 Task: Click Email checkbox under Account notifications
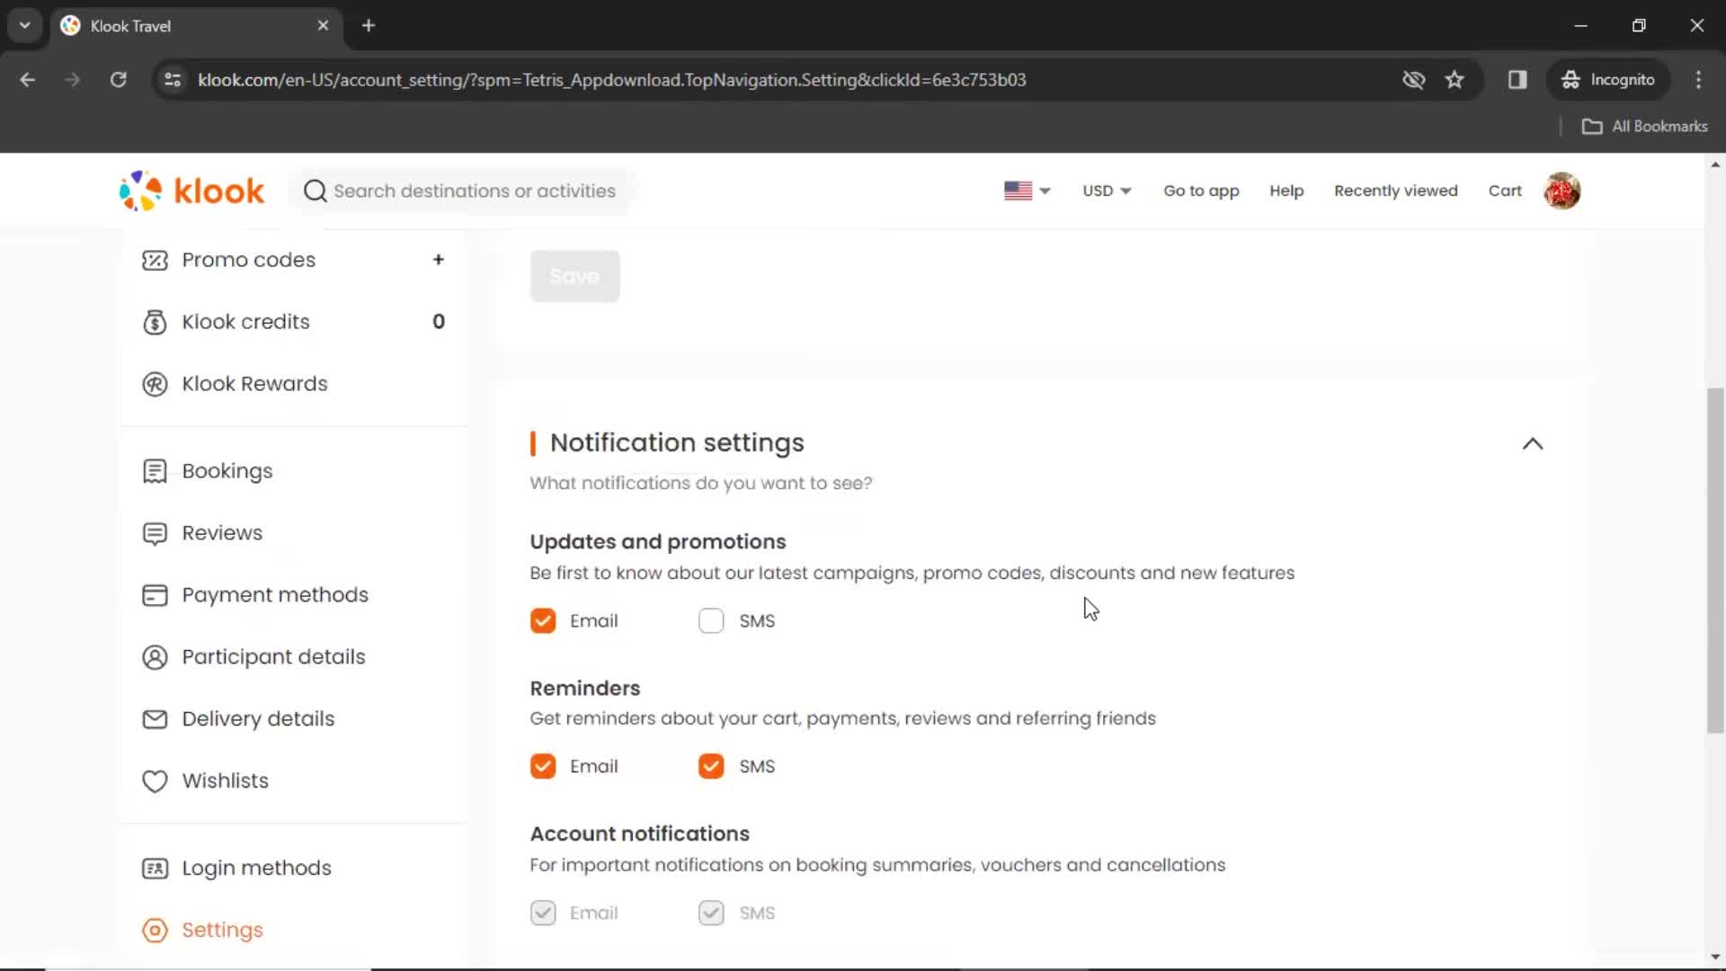tap(543, 913)
